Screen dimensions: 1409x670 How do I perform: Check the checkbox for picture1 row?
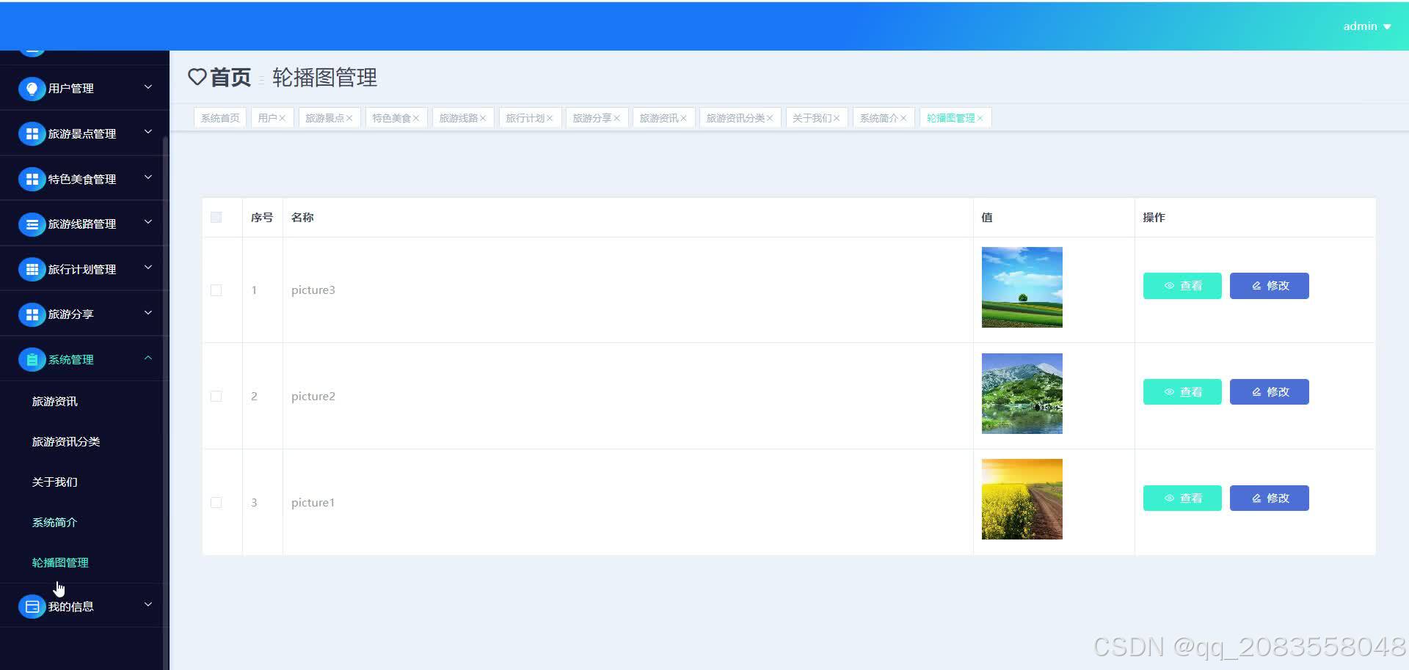[x=216, y=503]
